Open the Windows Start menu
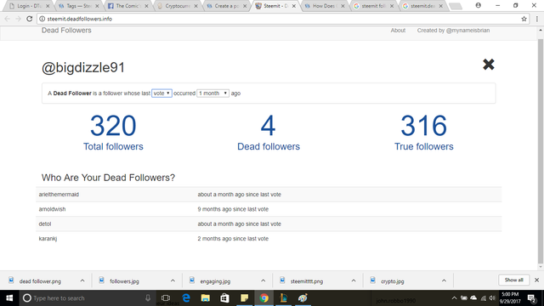This screenshot has height=306, width=544. (9, 298)
